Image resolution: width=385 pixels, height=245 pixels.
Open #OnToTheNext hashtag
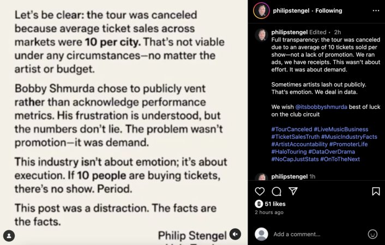(x=340, y=159)
